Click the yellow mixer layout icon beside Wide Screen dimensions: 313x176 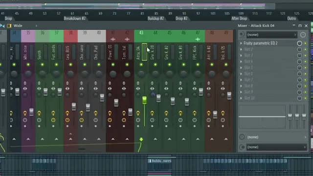(9, 26)
